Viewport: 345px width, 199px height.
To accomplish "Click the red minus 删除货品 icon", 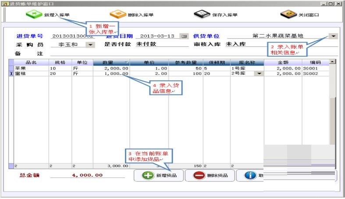I will 199,175.
